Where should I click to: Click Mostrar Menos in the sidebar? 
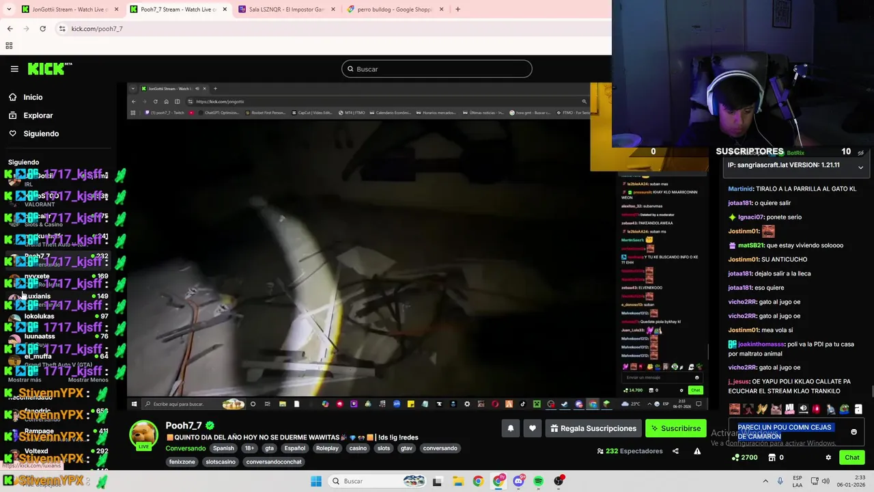tap(88, 380)
